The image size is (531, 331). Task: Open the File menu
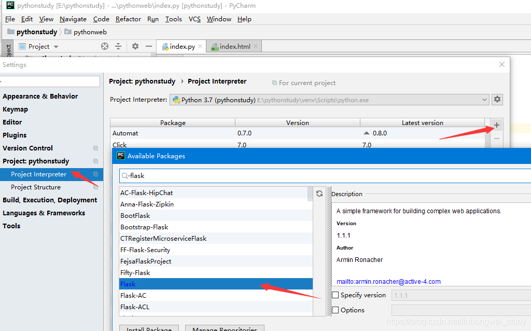click(x=10, y=19)
